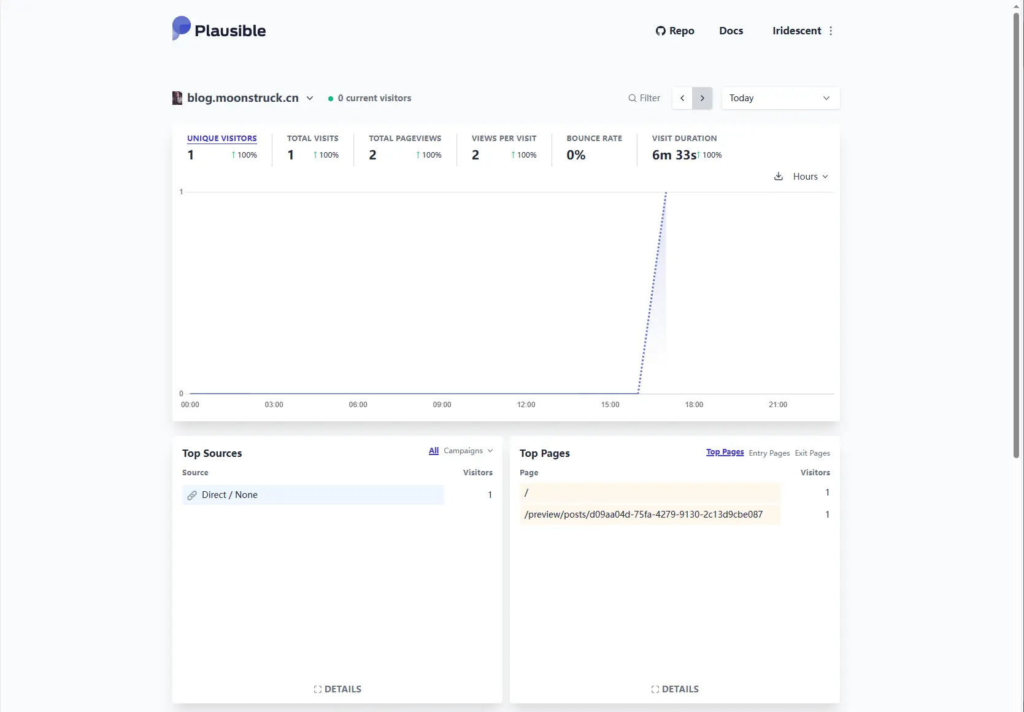
Task: Download the graph data export icon
Action: [x=778, y=177]
